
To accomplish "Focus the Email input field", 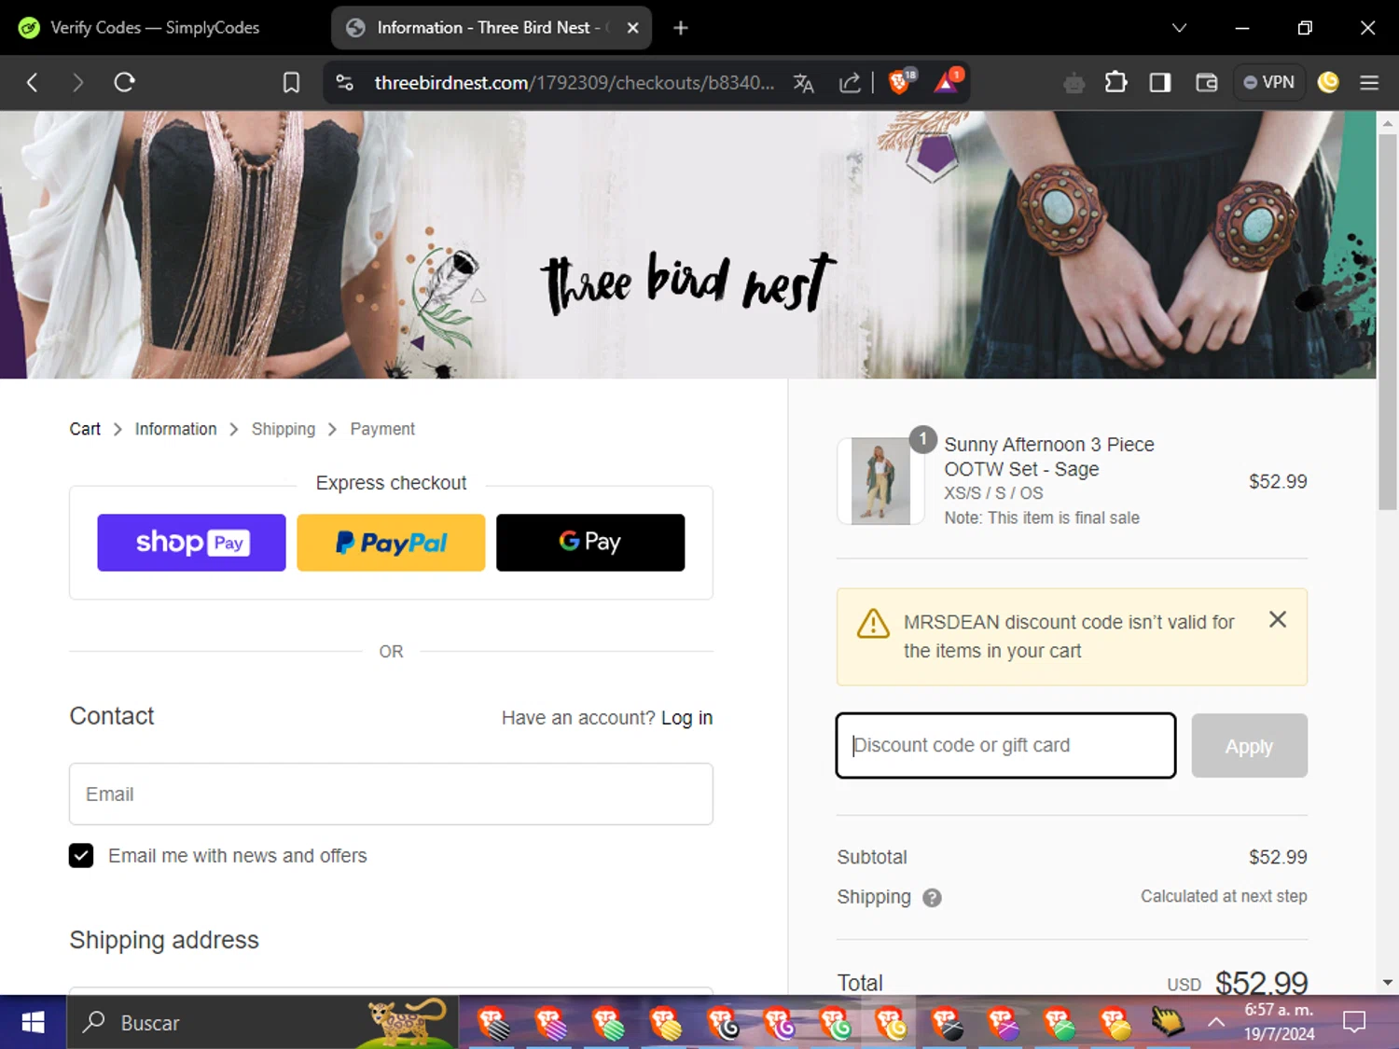I will point(391,794).
